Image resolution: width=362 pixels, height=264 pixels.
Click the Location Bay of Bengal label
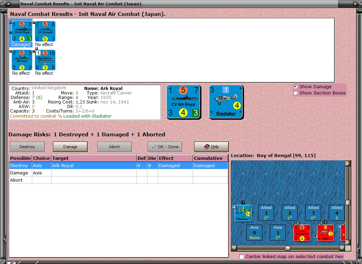coord(273,156)
